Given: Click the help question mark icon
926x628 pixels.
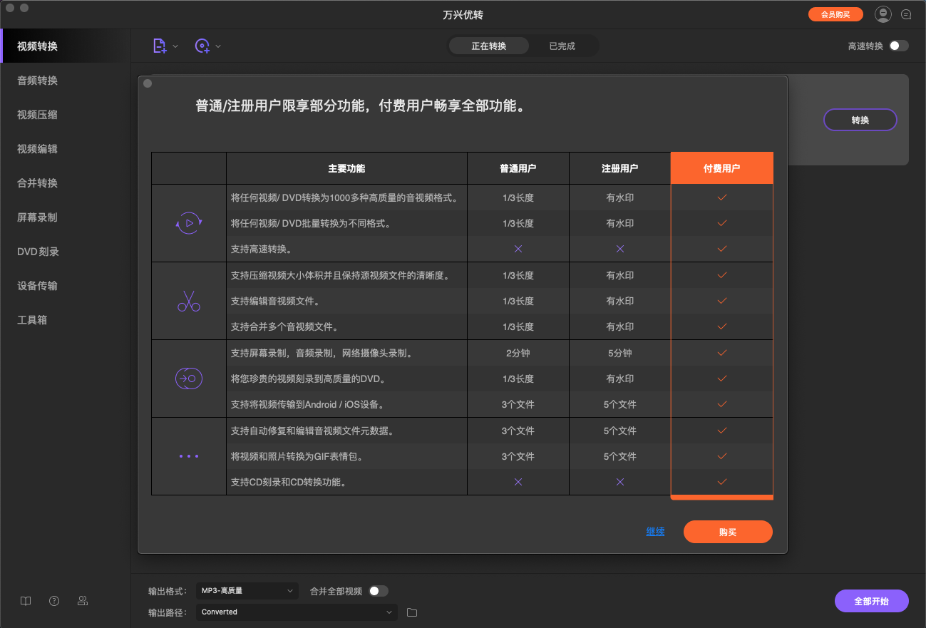Looking at the screenshot, I should tap(53, 601).
